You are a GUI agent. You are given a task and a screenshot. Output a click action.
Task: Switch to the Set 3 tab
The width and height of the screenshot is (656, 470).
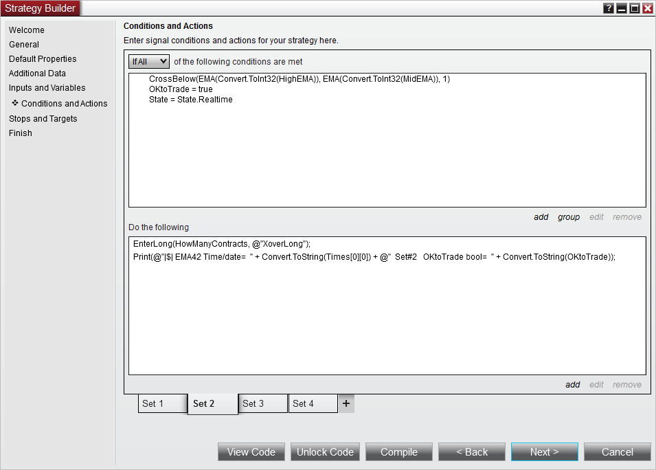click(262, 403)
